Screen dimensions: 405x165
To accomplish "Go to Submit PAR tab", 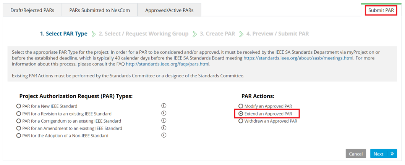I will 381,11.
